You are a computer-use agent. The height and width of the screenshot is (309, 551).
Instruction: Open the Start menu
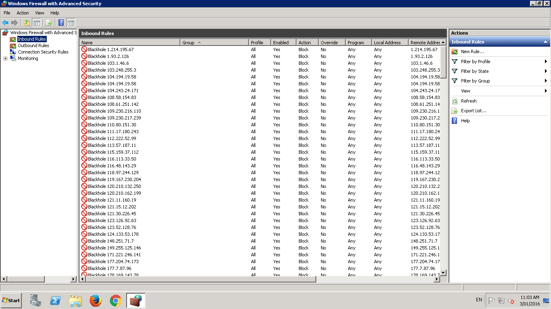[x=11, y=300]
